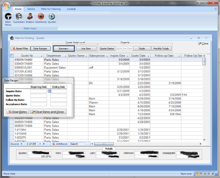This screenshot has height=178, width=220.
Task: Click horizontal scrollbar right arrow
Action: [200, 144]
